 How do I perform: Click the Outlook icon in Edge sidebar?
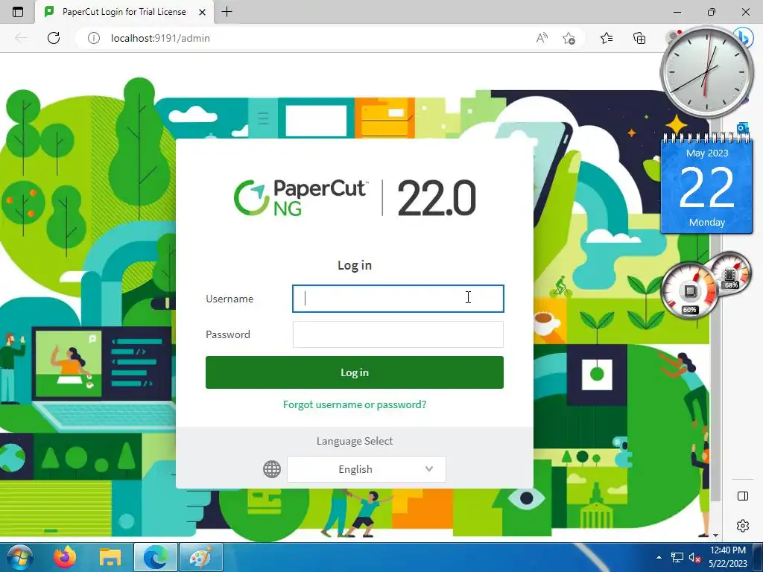[743, 128]
